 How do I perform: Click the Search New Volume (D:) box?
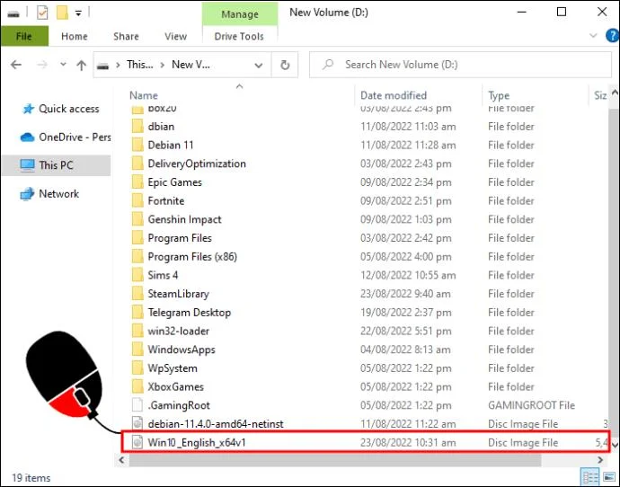tap(460, 65)
